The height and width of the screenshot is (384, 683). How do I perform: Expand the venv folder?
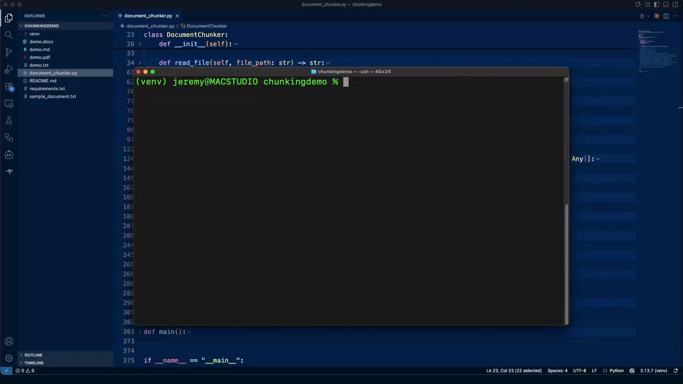[x=65, y=34]
